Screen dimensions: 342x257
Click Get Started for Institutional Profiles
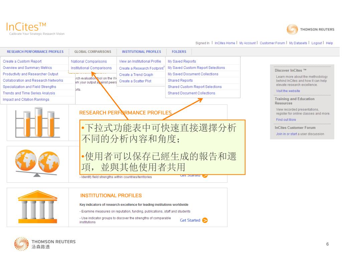click(190, 220)
